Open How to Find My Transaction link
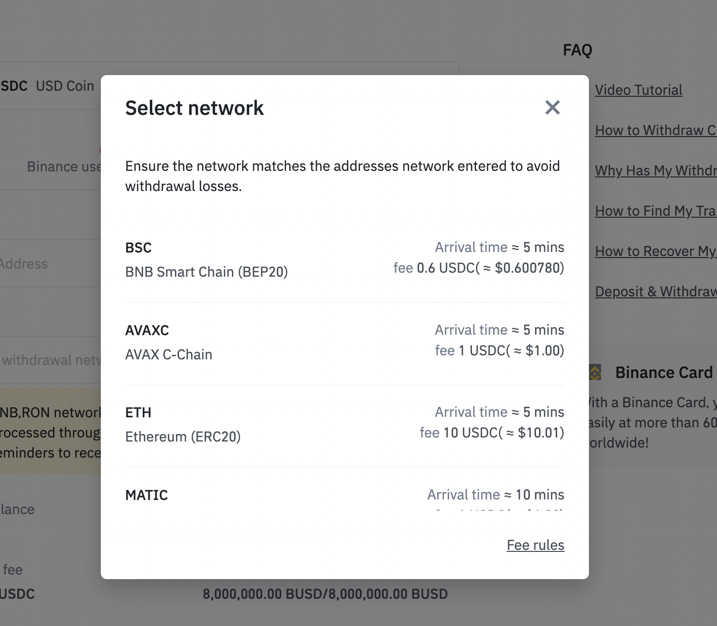The width and height of the screenshot is (717, 626). click(x=655, y=211)
